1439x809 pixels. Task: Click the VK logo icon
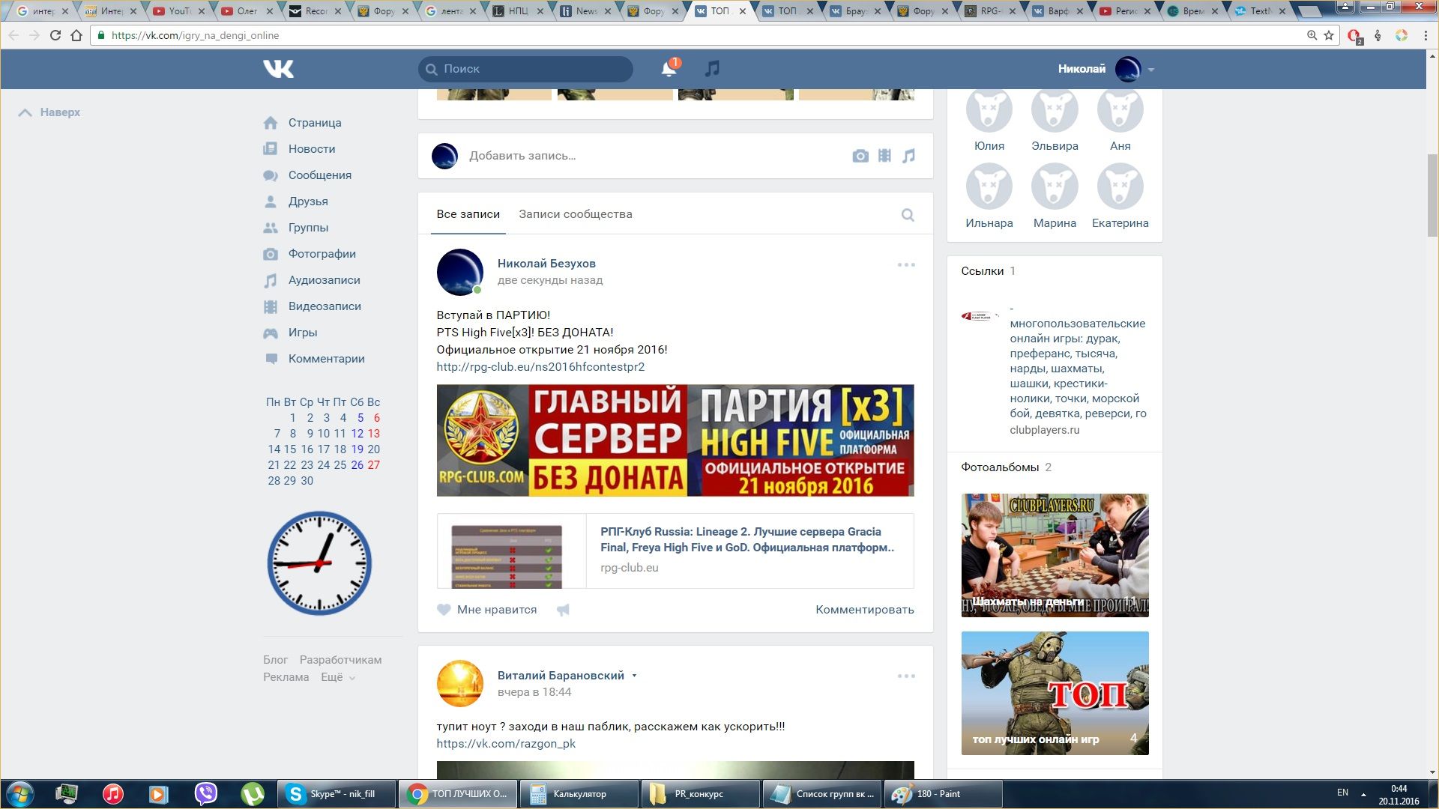tap(278, 69)
